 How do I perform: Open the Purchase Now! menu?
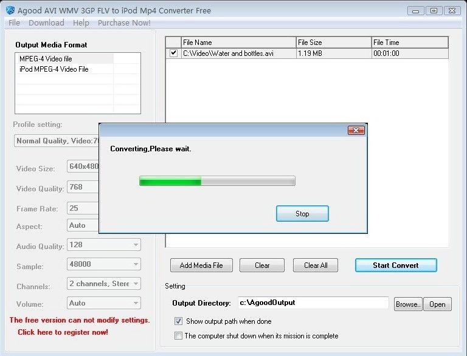(124, 23)
